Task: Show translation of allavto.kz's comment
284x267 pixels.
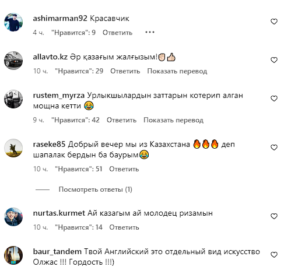Action: (x=177, y=71)
